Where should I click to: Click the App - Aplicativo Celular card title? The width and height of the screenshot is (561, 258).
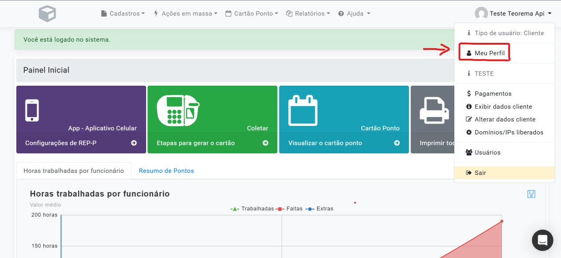102,128
